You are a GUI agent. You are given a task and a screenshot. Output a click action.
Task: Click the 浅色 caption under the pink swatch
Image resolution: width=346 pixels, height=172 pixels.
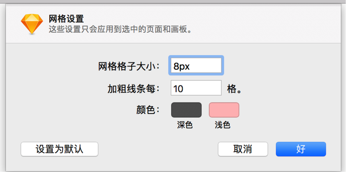point(223,125)
